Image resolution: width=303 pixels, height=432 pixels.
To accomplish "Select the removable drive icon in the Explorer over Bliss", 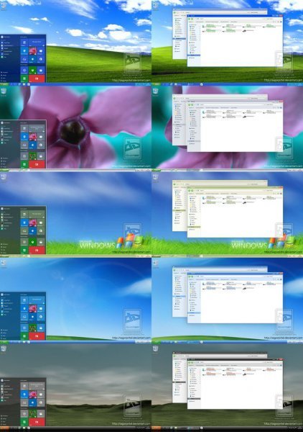I will pyautogui.click(x=244, y=31).
